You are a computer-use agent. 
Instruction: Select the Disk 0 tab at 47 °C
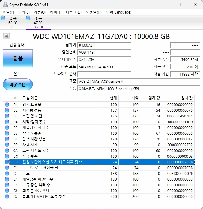pyautogui.click(x=38, y=23)
